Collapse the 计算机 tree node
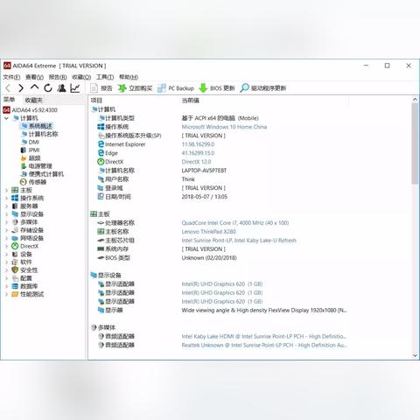 6,118
